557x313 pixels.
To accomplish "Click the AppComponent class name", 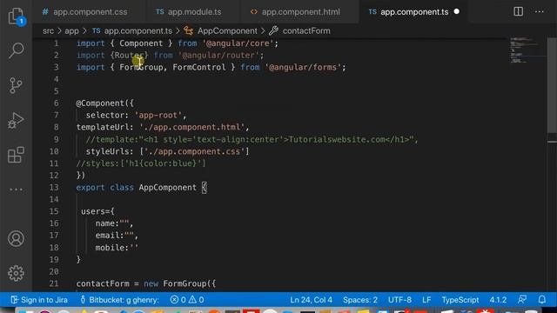I will 168,188.
